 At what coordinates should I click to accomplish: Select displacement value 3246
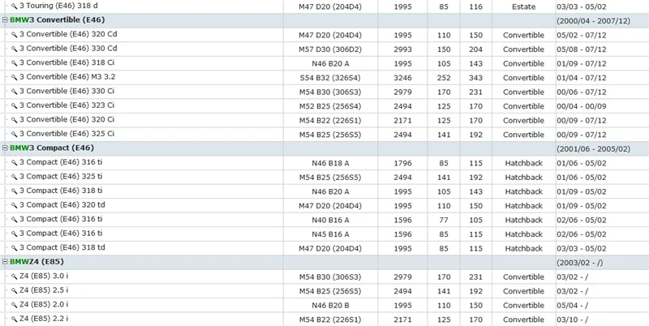pyautogui.click(x=402, y=78)
